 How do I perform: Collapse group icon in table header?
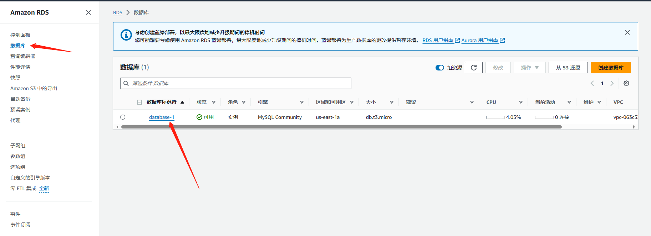click(x=139, y=102)
